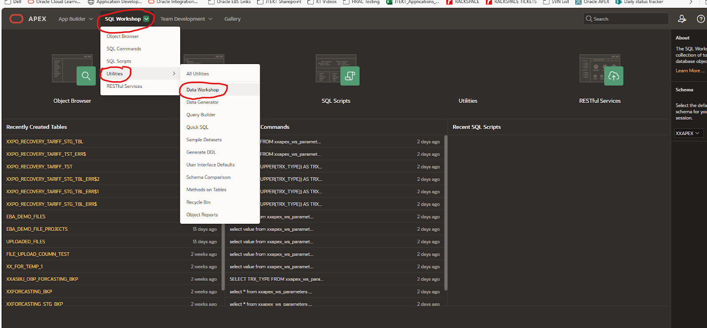Choose Data Generator in submenu
Image resolution: width=707 pixels, height=328 pixels.
click(x=202, y=102)
